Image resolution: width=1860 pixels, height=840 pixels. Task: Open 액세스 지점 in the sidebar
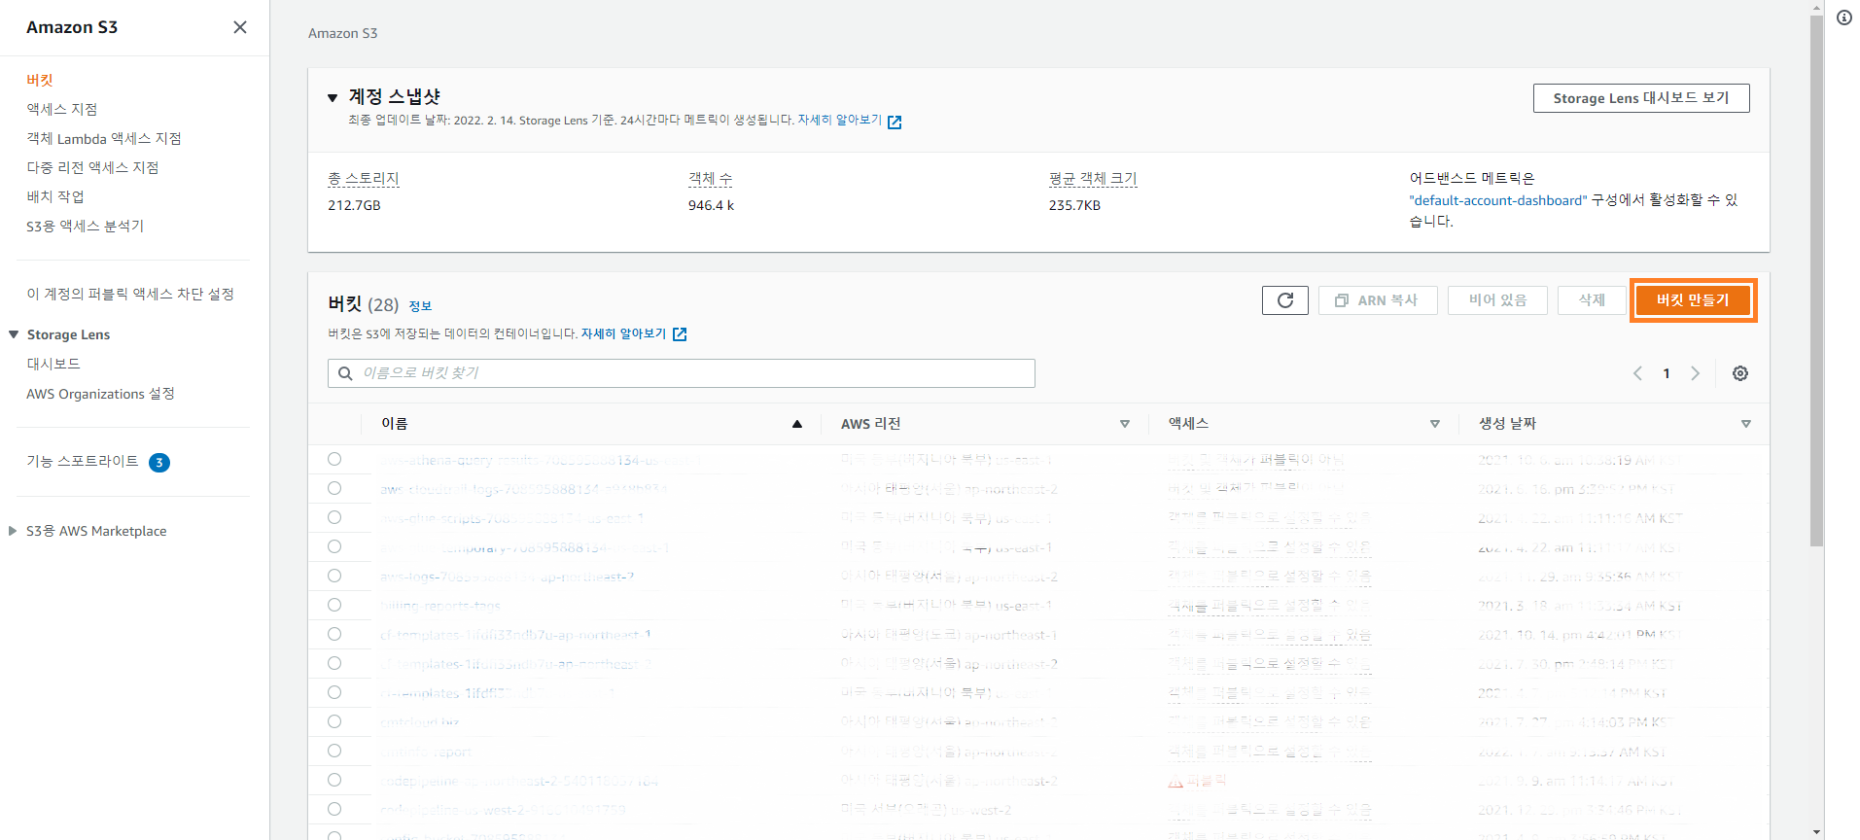click(62, 110)
